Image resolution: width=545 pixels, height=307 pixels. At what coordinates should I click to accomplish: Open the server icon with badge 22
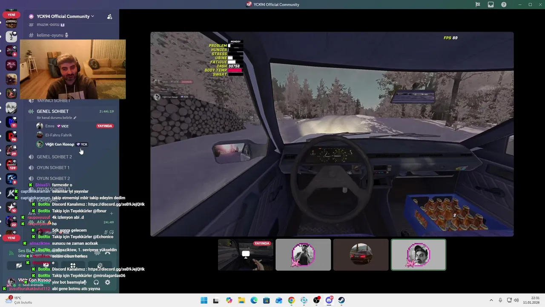click(x=11, y=221)
